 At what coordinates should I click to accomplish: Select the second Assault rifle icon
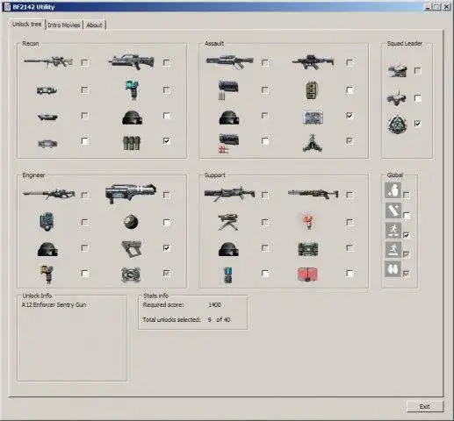tap(313, 61)
